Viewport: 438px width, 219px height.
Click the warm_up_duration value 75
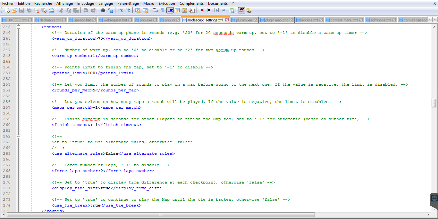(100, 38)
